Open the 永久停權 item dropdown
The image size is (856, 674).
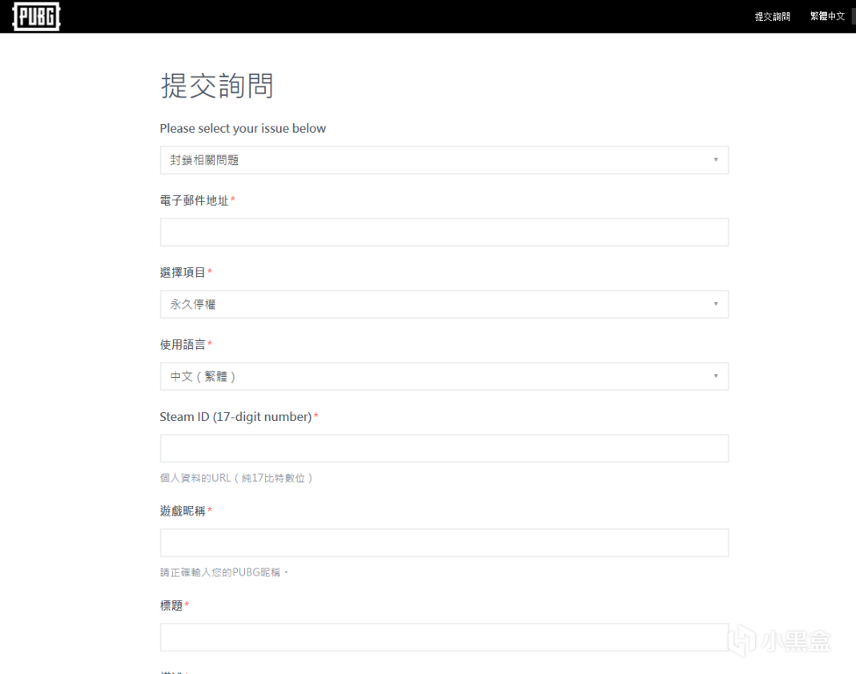[x=444, y=304]
